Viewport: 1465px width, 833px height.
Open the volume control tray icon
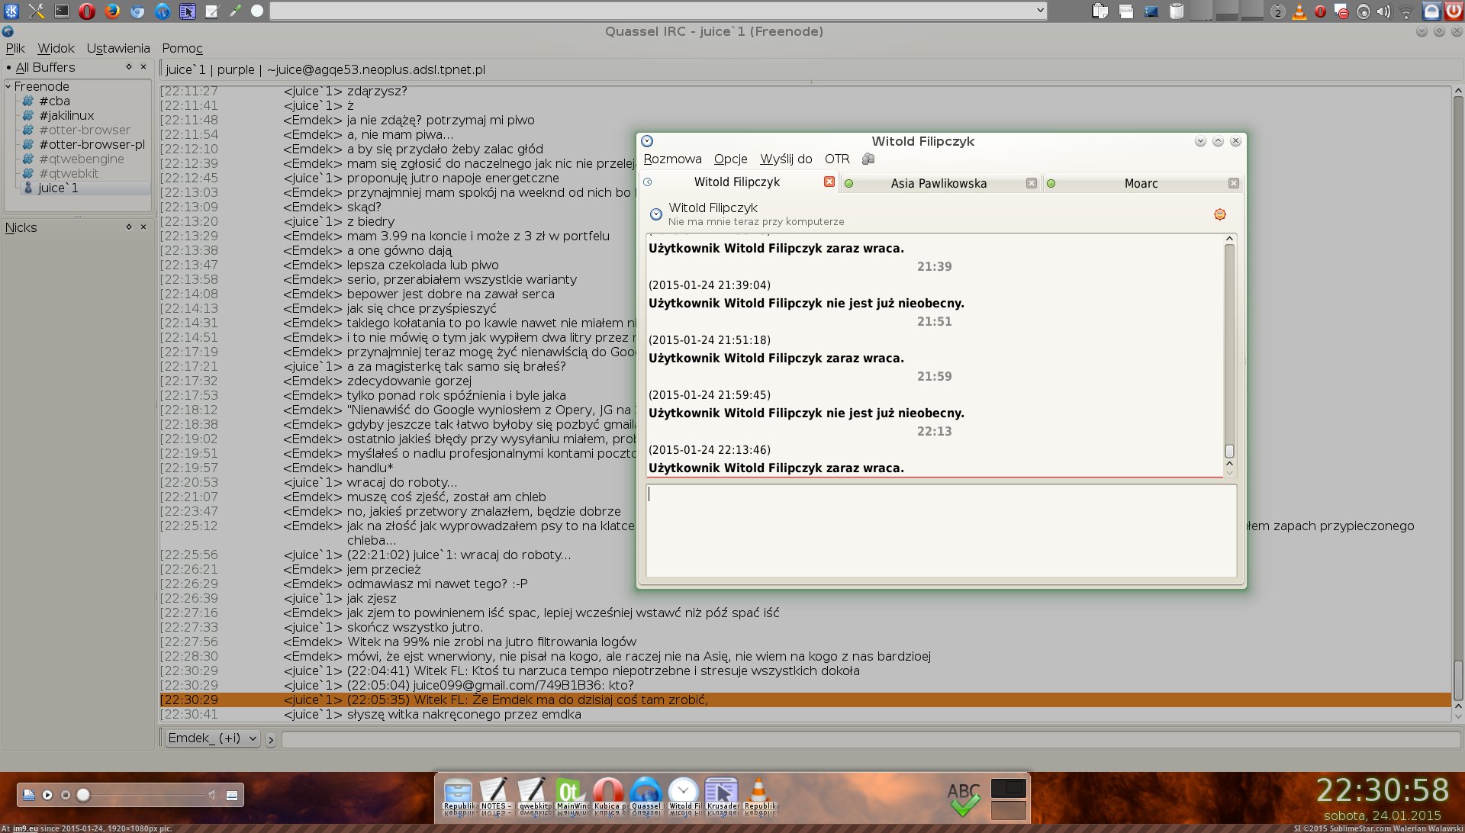[x=1383, y=11]
